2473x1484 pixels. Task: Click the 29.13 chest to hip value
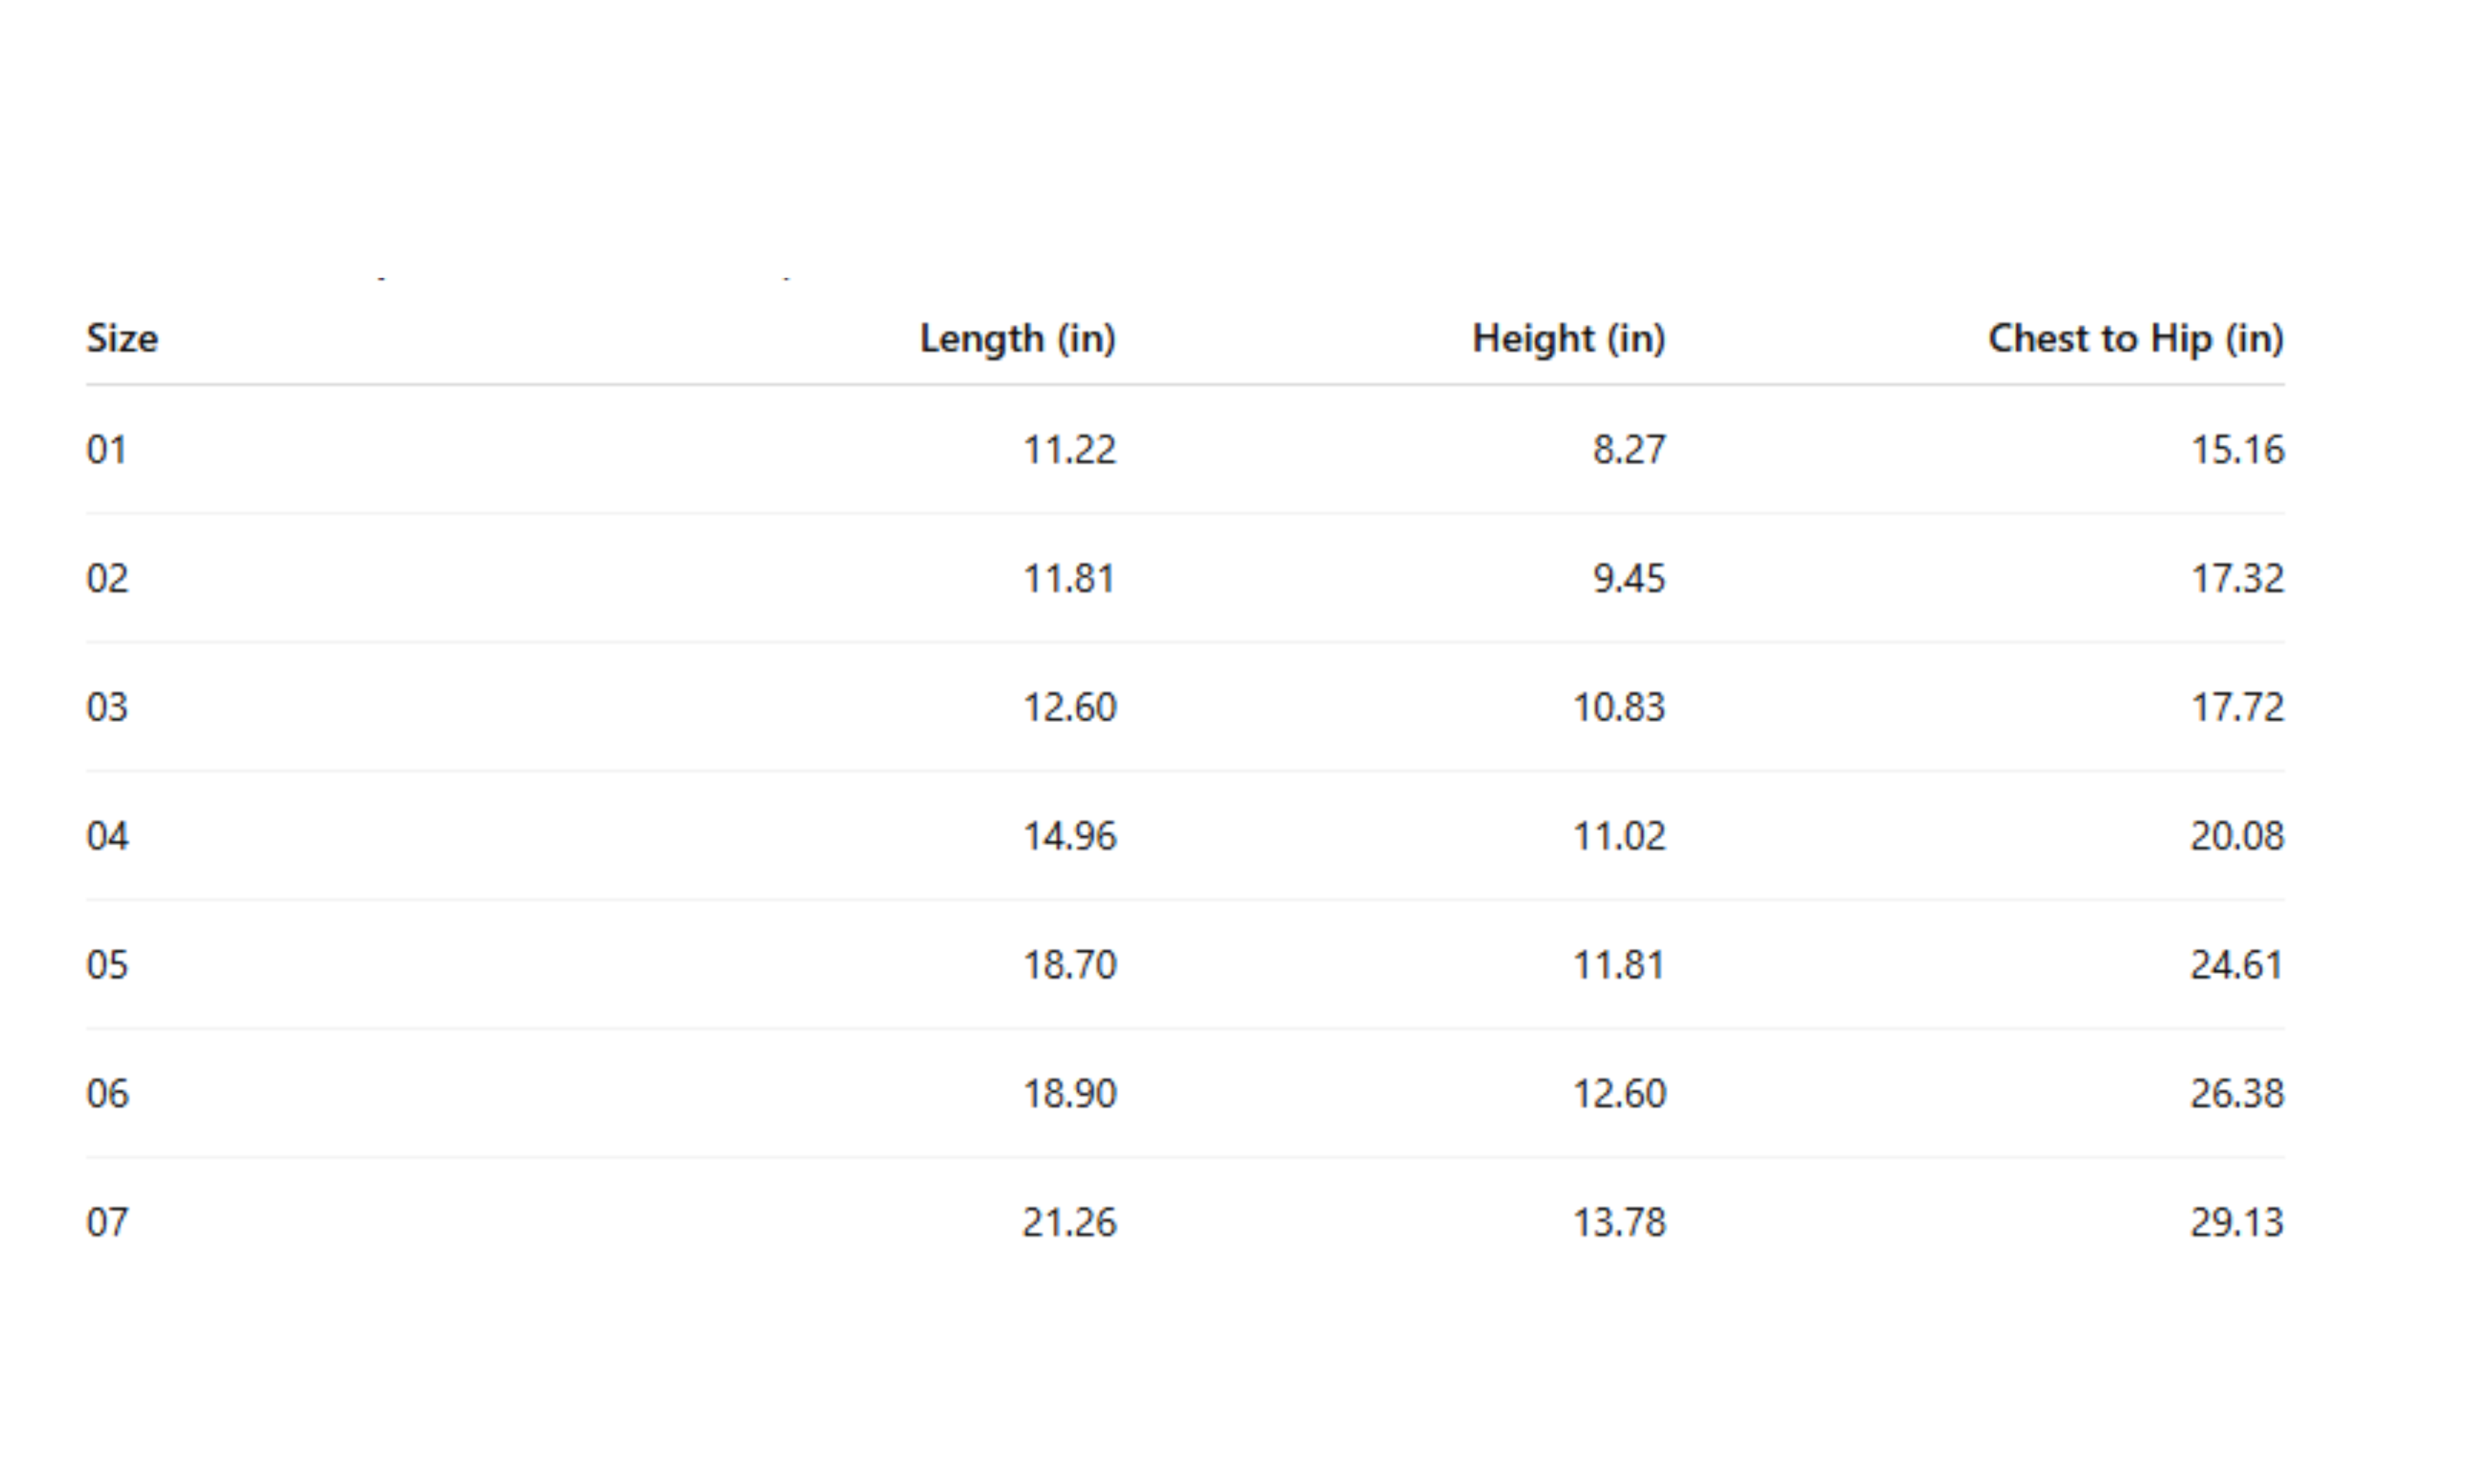[2237, 1223]
